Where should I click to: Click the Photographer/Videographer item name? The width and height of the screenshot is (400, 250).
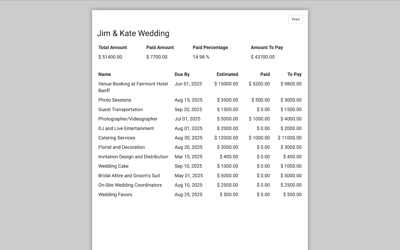(x=128, y=119)
